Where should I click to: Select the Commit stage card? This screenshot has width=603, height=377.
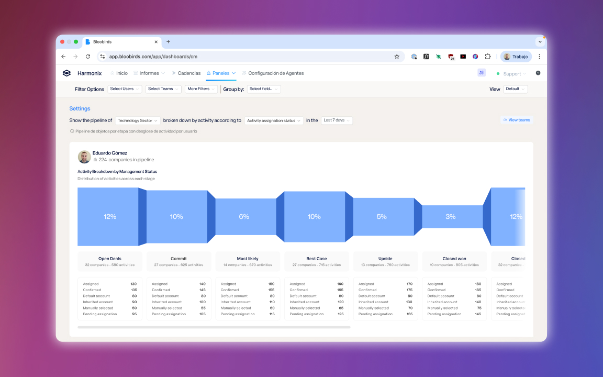(178, 262)
